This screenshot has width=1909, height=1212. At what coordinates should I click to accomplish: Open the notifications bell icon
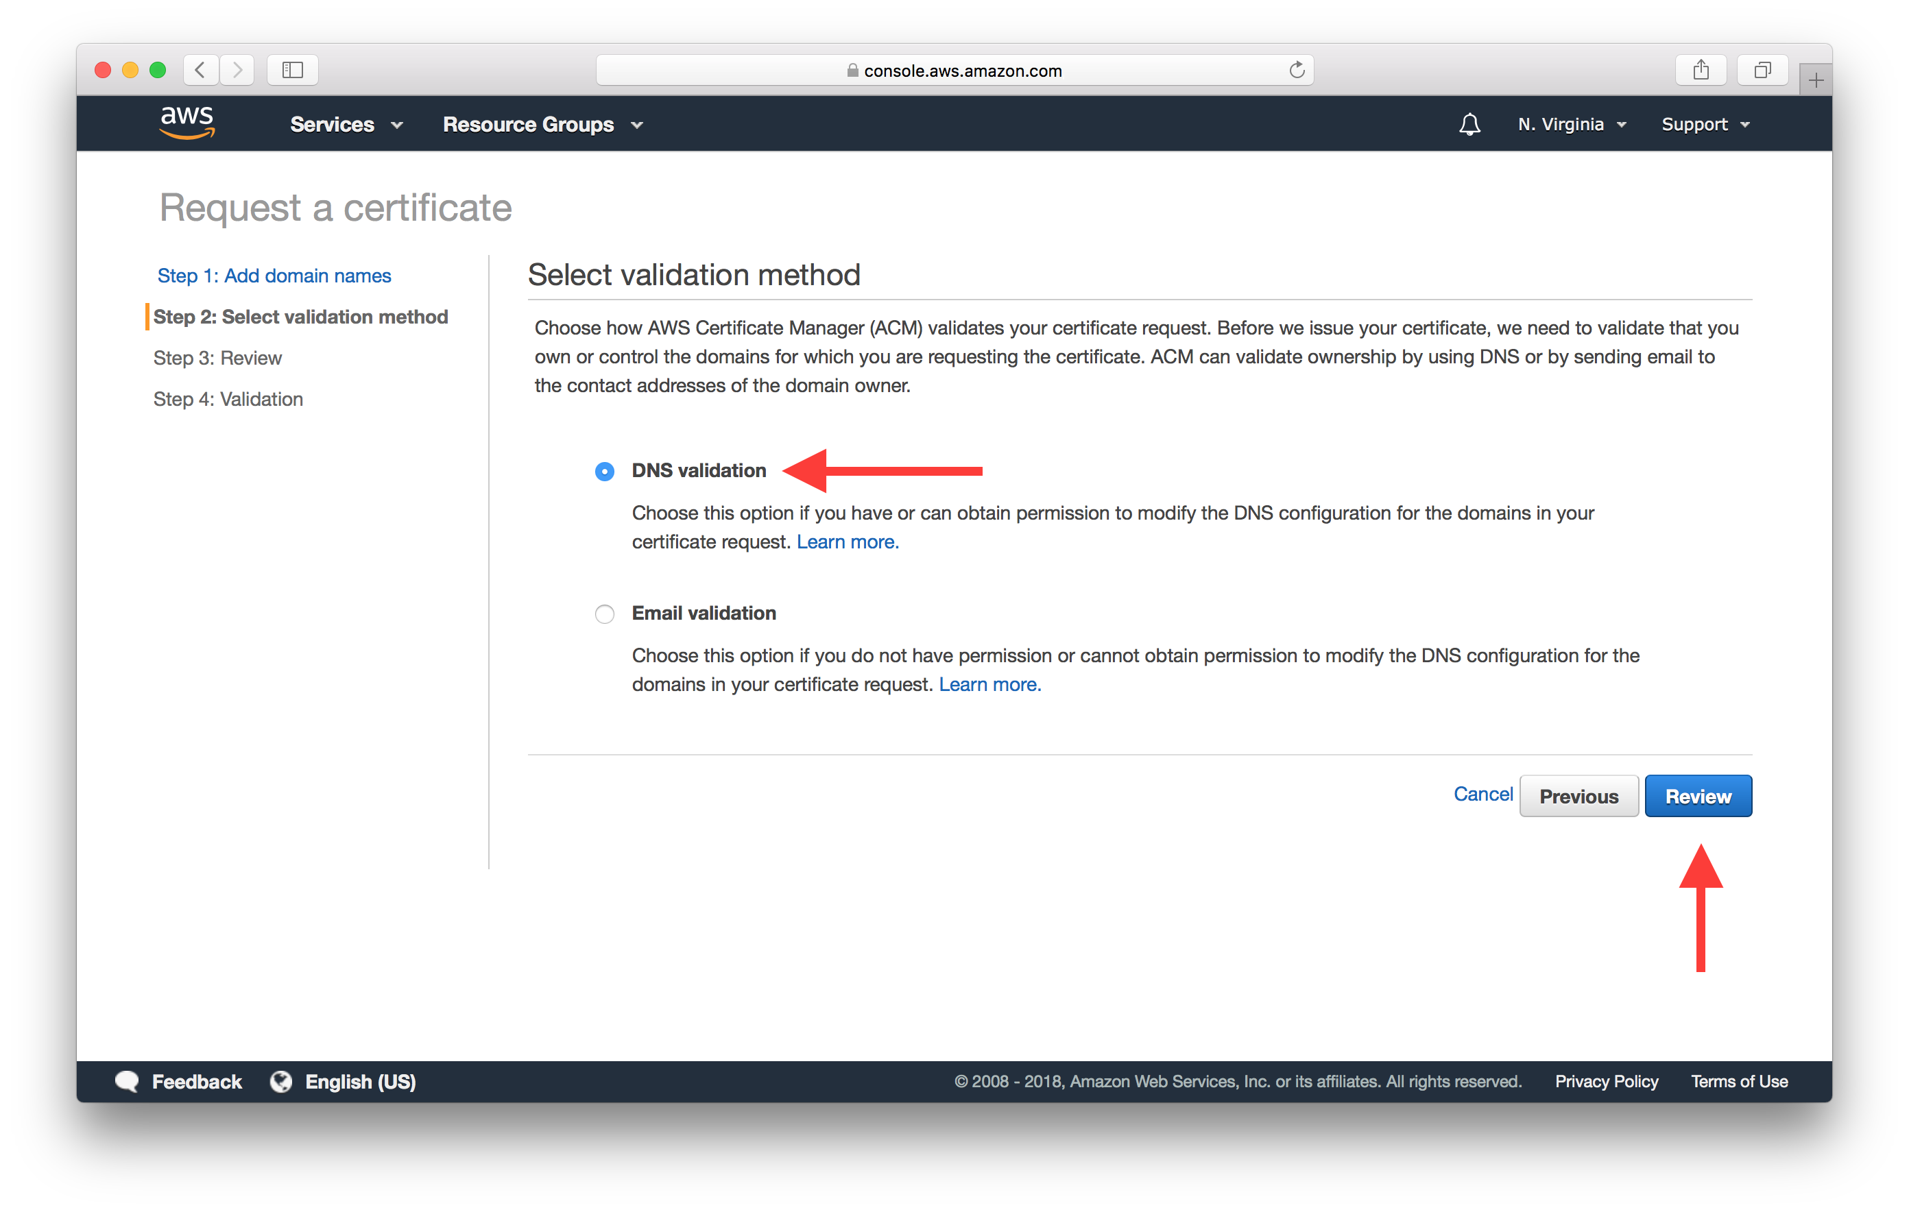click(x=1469, y=125)
